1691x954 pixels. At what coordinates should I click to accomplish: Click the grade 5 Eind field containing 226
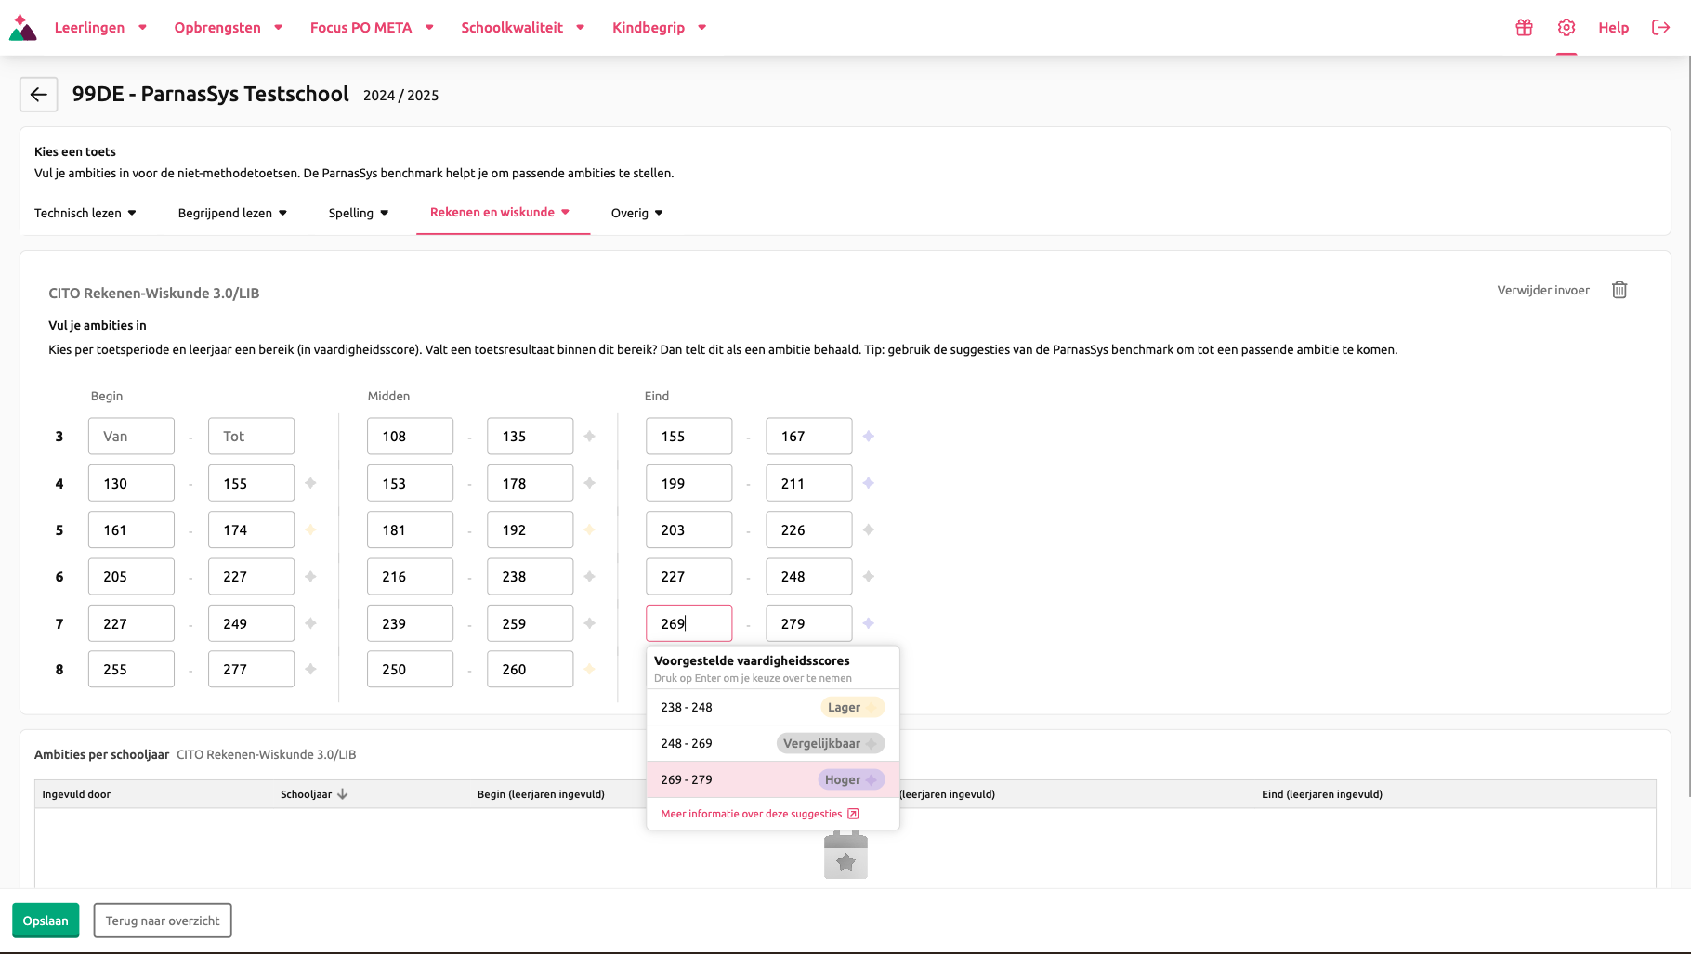[808, 529]
